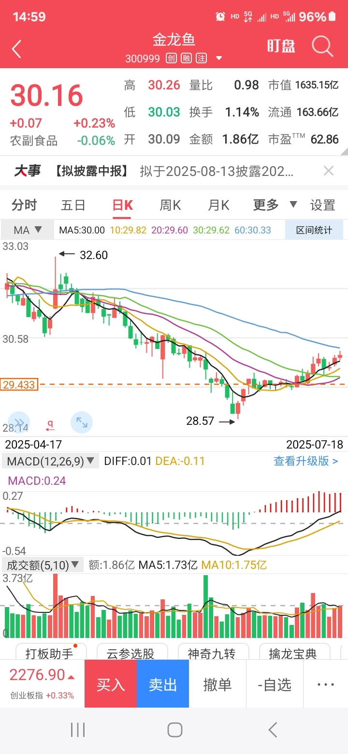Tap the red q marker icon

50,425
